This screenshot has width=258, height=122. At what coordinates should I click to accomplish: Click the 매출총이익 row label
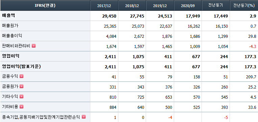[x=12, y=36]
